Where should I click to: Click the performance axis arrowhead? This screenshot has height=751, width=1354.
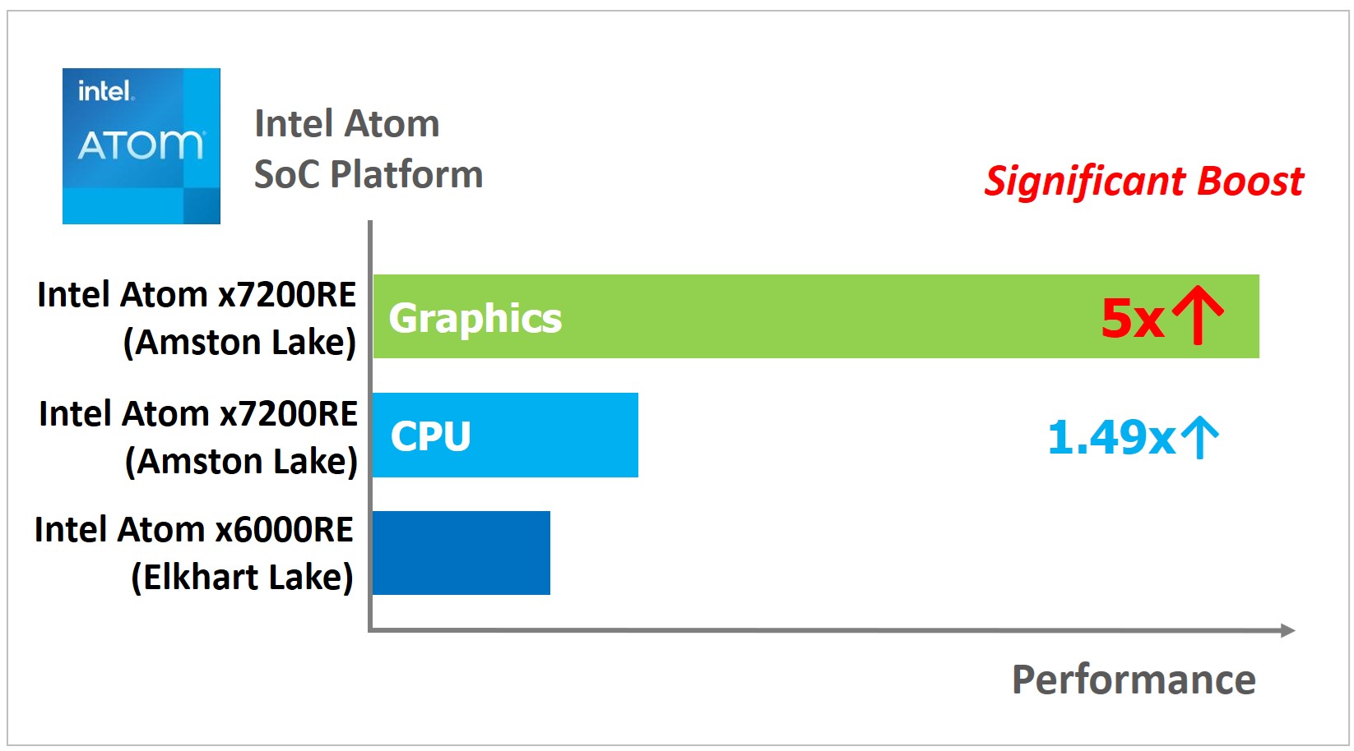coord(1287,630)
